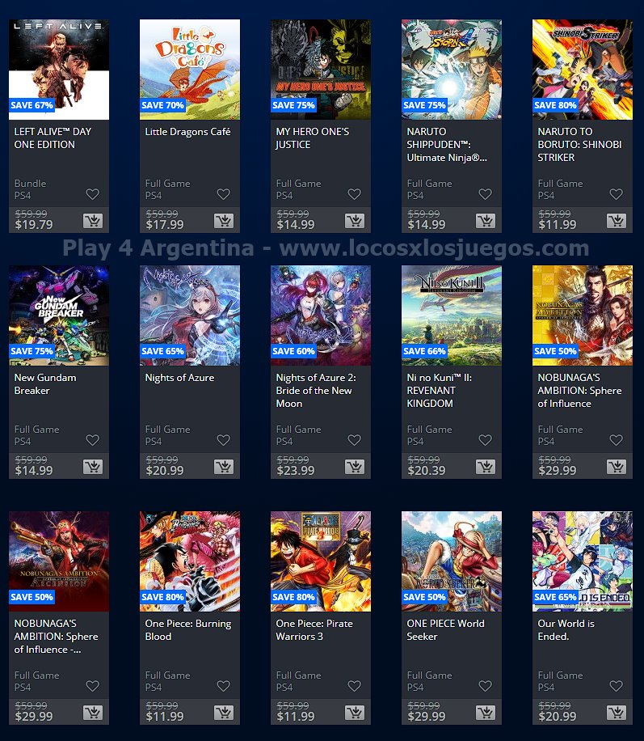Viewport: 644px width, 741px height.
Task: Toggle wishlist heart for ONE PIECE World Seeker
Action: tap(486, 686)
